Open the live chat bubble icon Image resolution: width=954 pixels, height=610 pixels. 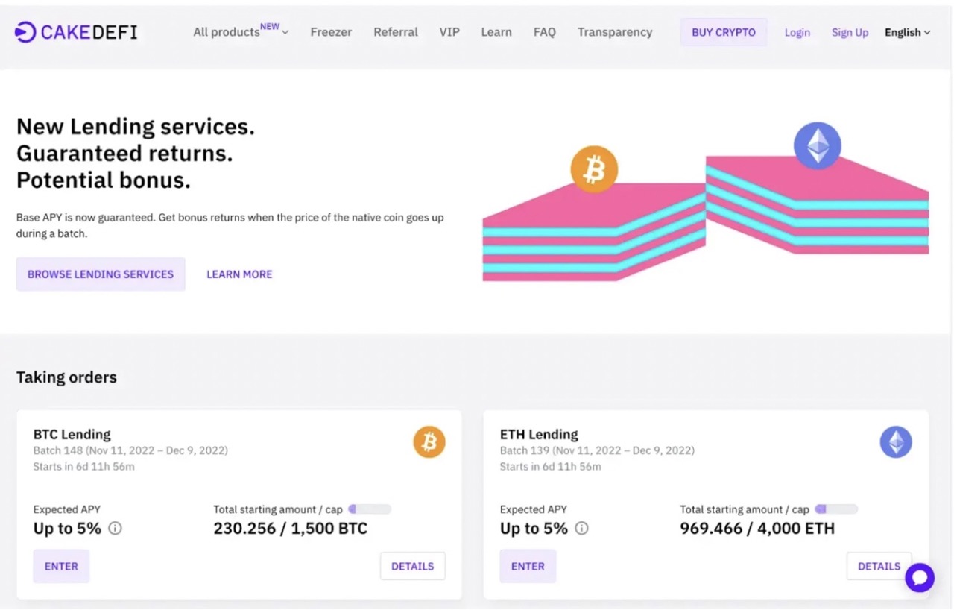pyautogui.click(x=920, y=577)
